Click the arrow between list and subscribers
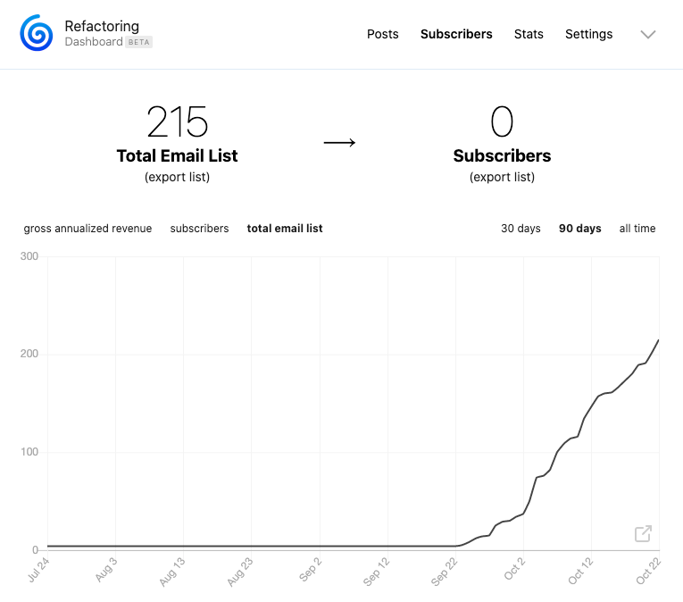Viewport: 683px width, 602px height. click(339, 143)
